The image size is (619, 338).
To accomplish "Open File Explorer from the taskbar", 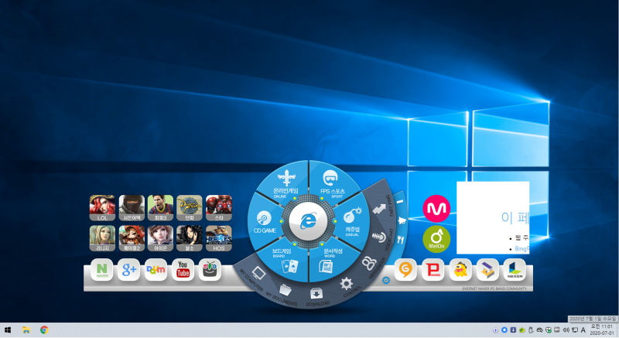I will point(26,330).
